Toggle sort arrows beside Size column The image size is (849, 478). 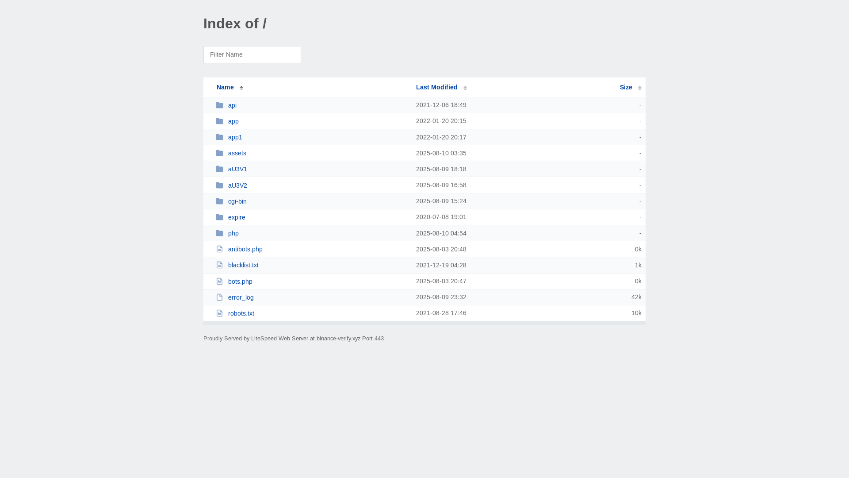pyautogui.click(x=639, y=88)
